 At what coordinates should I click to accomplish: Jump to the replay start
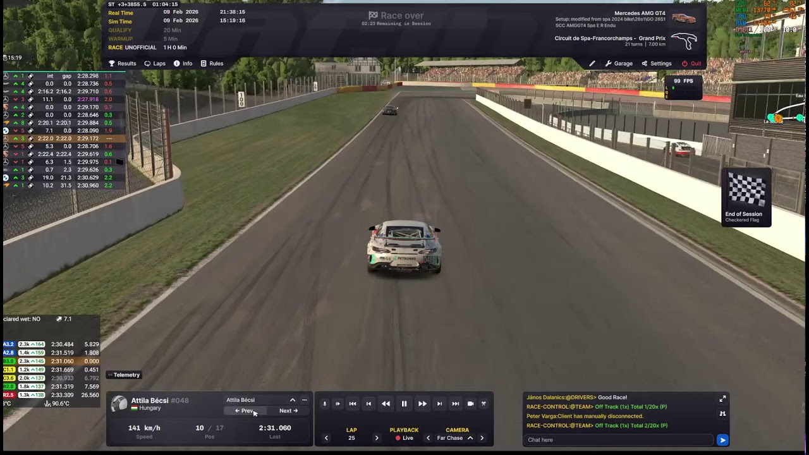click(x=353, y=404)
